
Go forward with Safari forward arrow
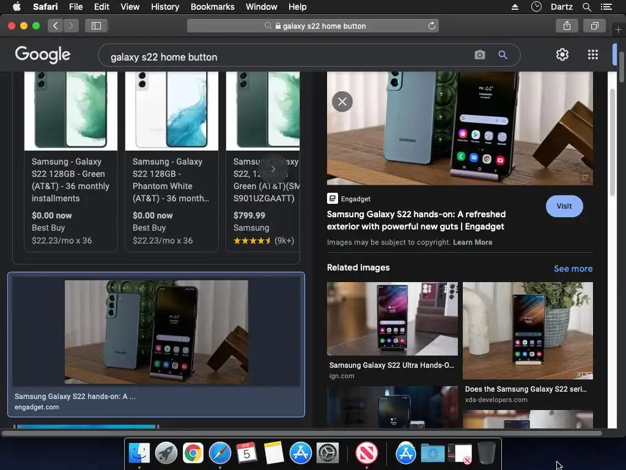click(x=71, y=26)
